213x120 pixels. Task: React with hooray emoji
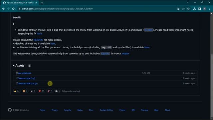tap(33, 91)
